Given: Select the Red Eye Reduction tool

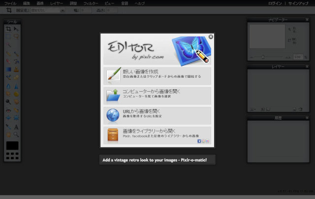Looking at the screenshot, I should click(x=8, y=110).
